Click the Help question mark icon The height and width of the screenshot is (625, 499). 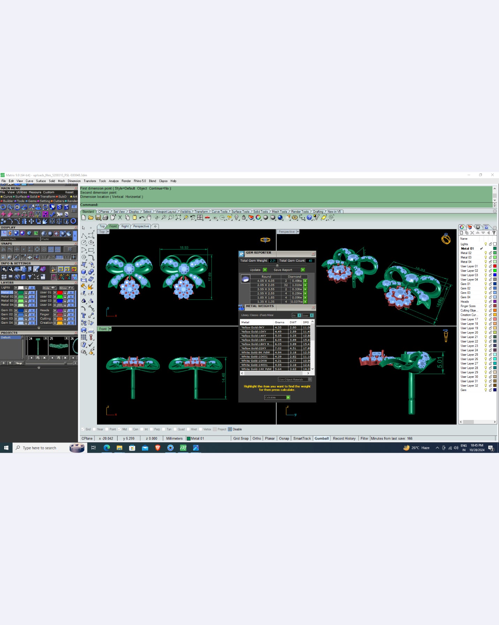click(309, 218)
